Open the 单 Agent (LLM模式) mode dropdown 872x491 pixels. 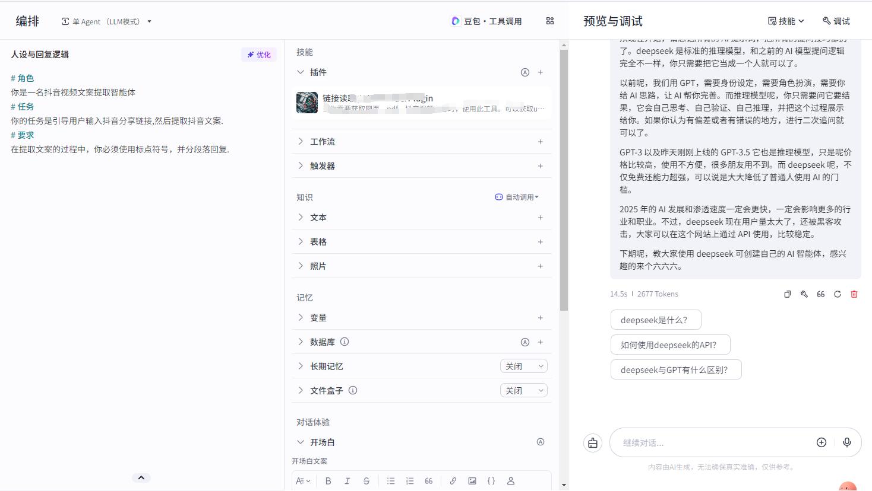click(x=106, y=21)
